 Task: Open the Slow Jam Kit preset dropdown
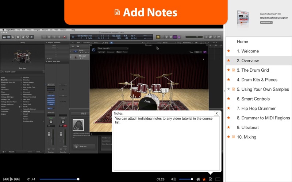pyautogui.click(x=113, y=48)
